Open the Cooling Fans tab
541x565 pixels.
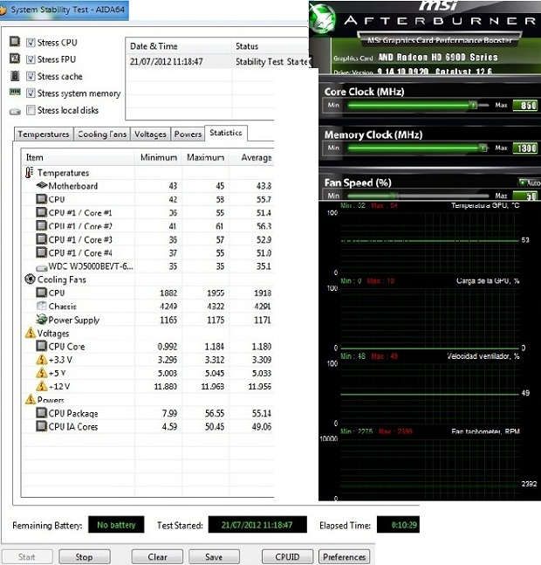pyautogui.click(x=102, y=134)
